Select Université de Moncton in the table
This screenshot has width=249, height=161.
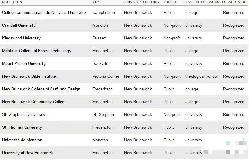[22, 140]
